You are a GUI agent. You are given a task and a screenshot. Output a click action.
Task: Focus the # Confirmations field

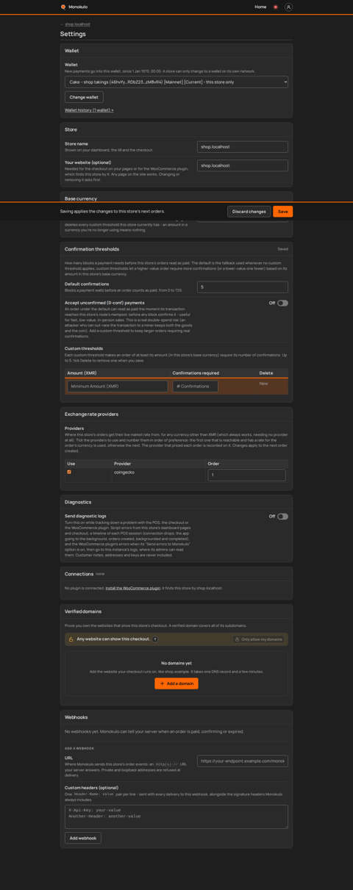coord(196,386)
